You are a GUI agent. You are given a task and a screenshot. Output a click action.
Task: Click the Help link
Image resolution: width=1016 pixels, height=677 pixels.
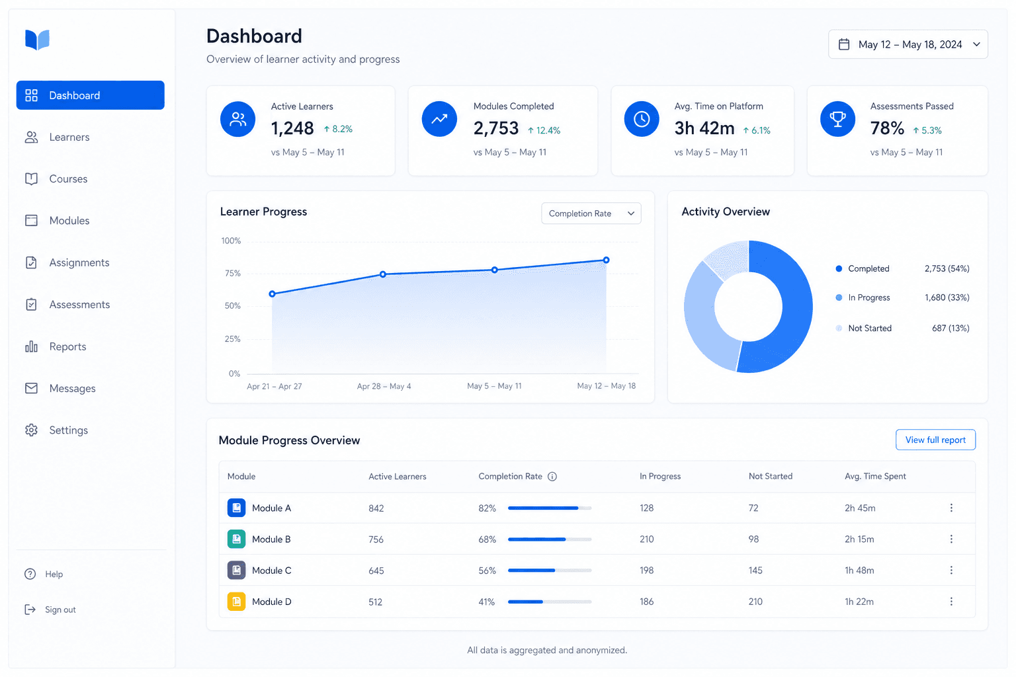[54, 574]
